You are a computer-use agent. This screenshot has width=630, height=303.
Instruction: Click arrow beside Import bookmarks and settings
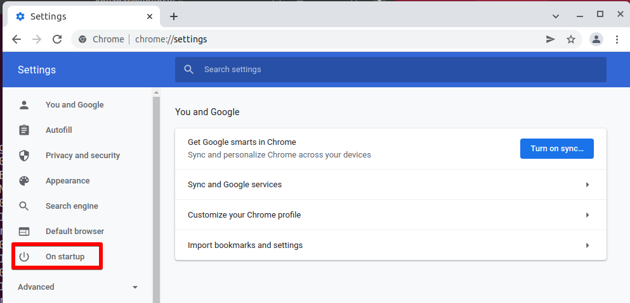click(x=587, y=245)
